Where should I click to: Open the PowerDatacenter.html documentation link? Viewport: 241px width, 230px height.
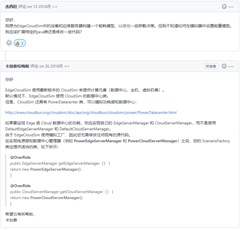coord(91,112)
